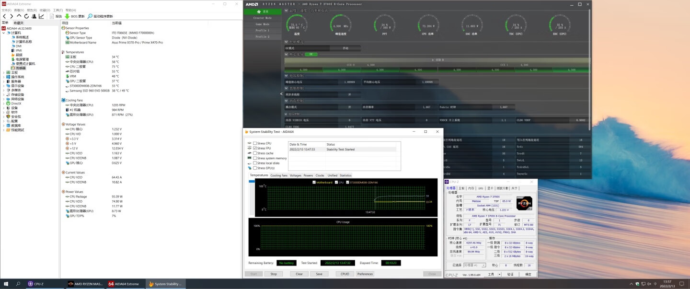Select Creator Mode in Ryzen Master sidebar
Screen dimensions: 690x289
point(262,18)
